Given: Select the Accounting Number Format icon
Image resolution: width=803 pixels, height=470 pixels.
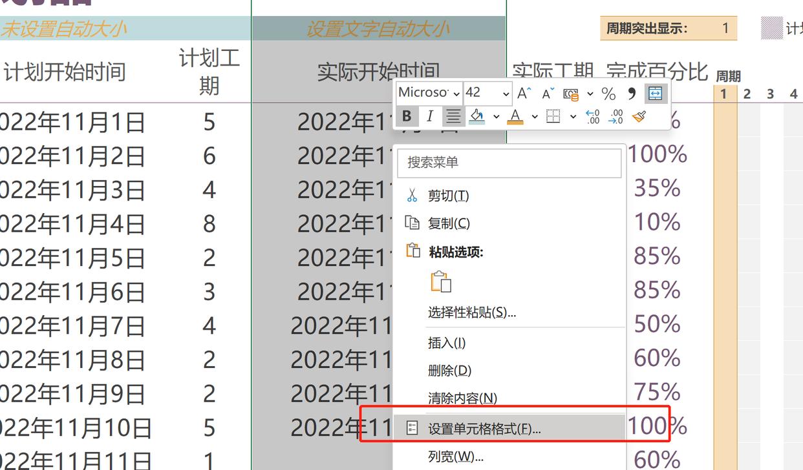Looking at the screenshot, I should 572,93.
